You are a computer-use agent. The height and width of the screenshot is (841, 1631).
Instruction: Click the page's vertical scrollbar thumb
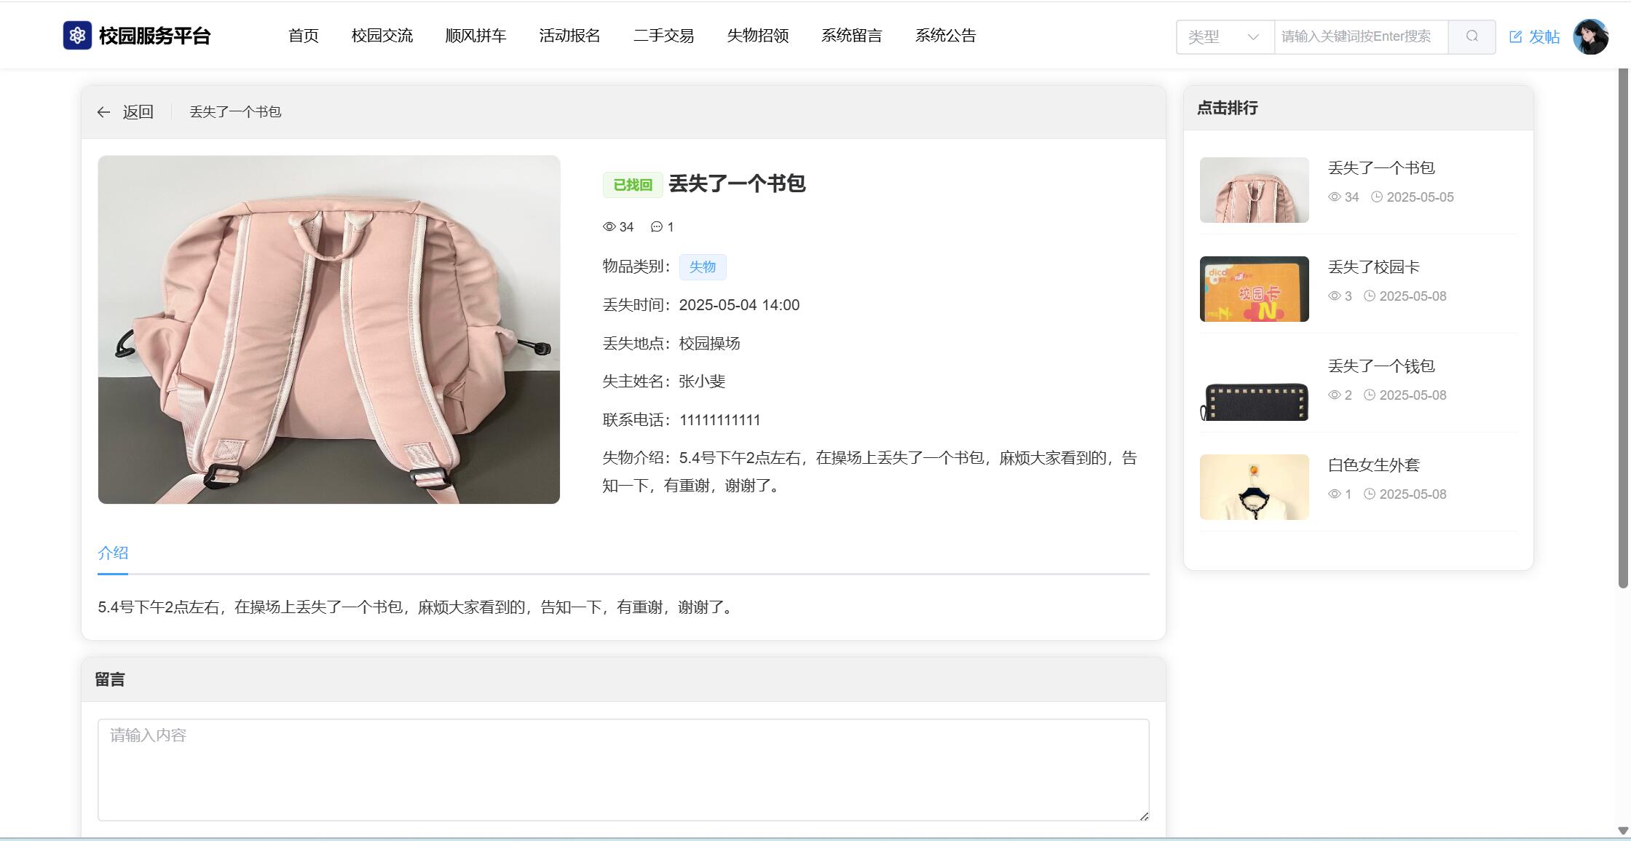click(x=1622, y=328)
